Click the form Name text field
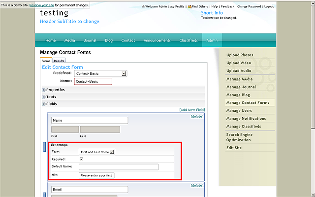 [93, 81]
